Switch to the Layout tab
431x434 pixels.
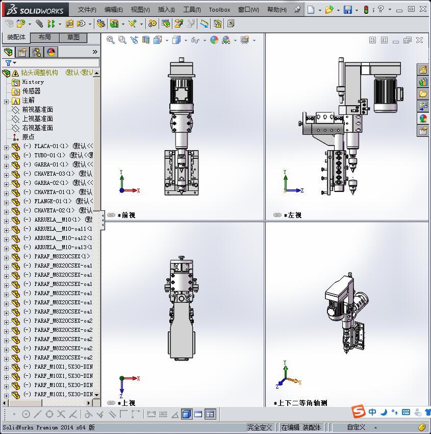pos(44,37)
